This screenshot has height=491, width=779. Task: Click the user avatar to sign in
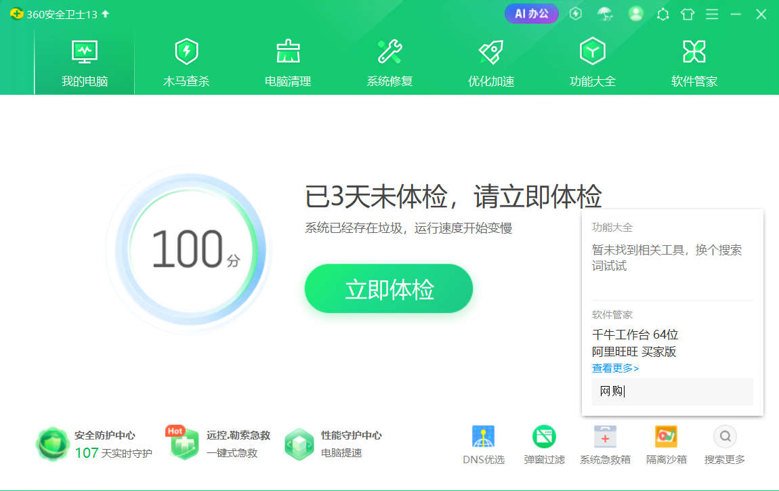coord(635,14)
